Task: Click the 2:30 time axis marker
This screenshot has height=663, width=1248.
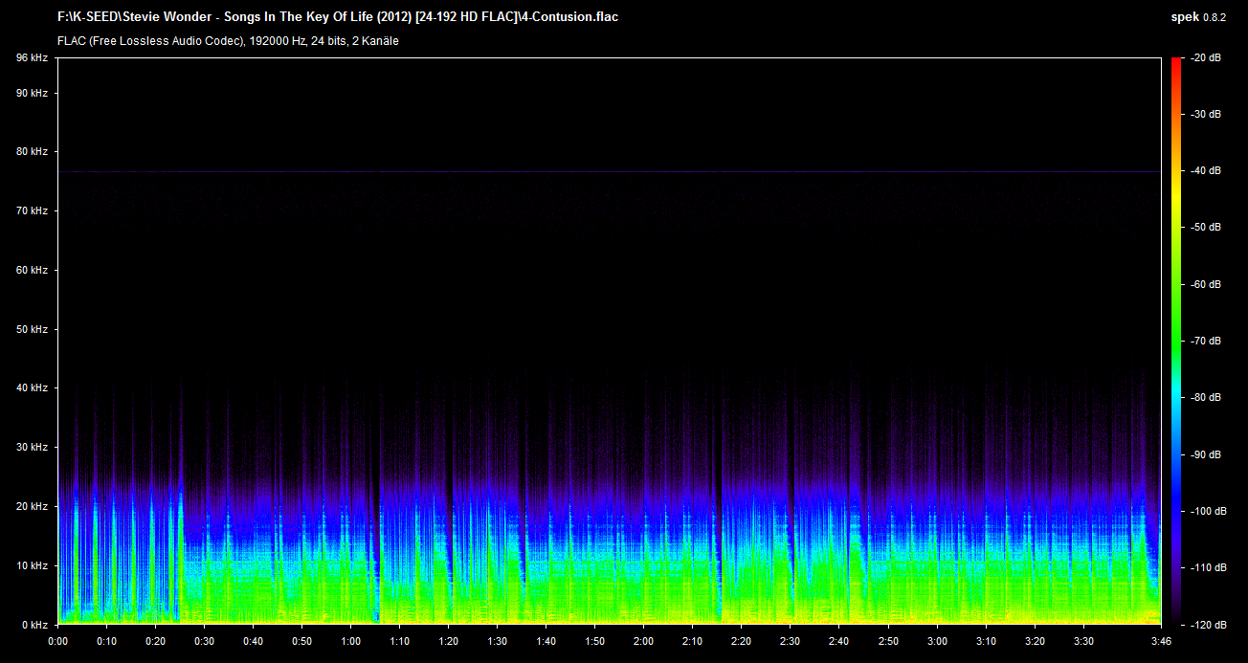Action: click(x=791, y=641)
